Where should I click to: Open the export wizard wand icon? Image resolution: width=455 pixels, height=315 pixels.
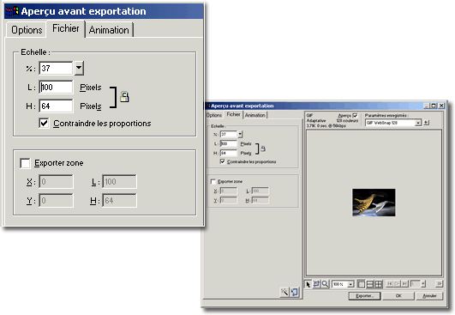(284, 292)
